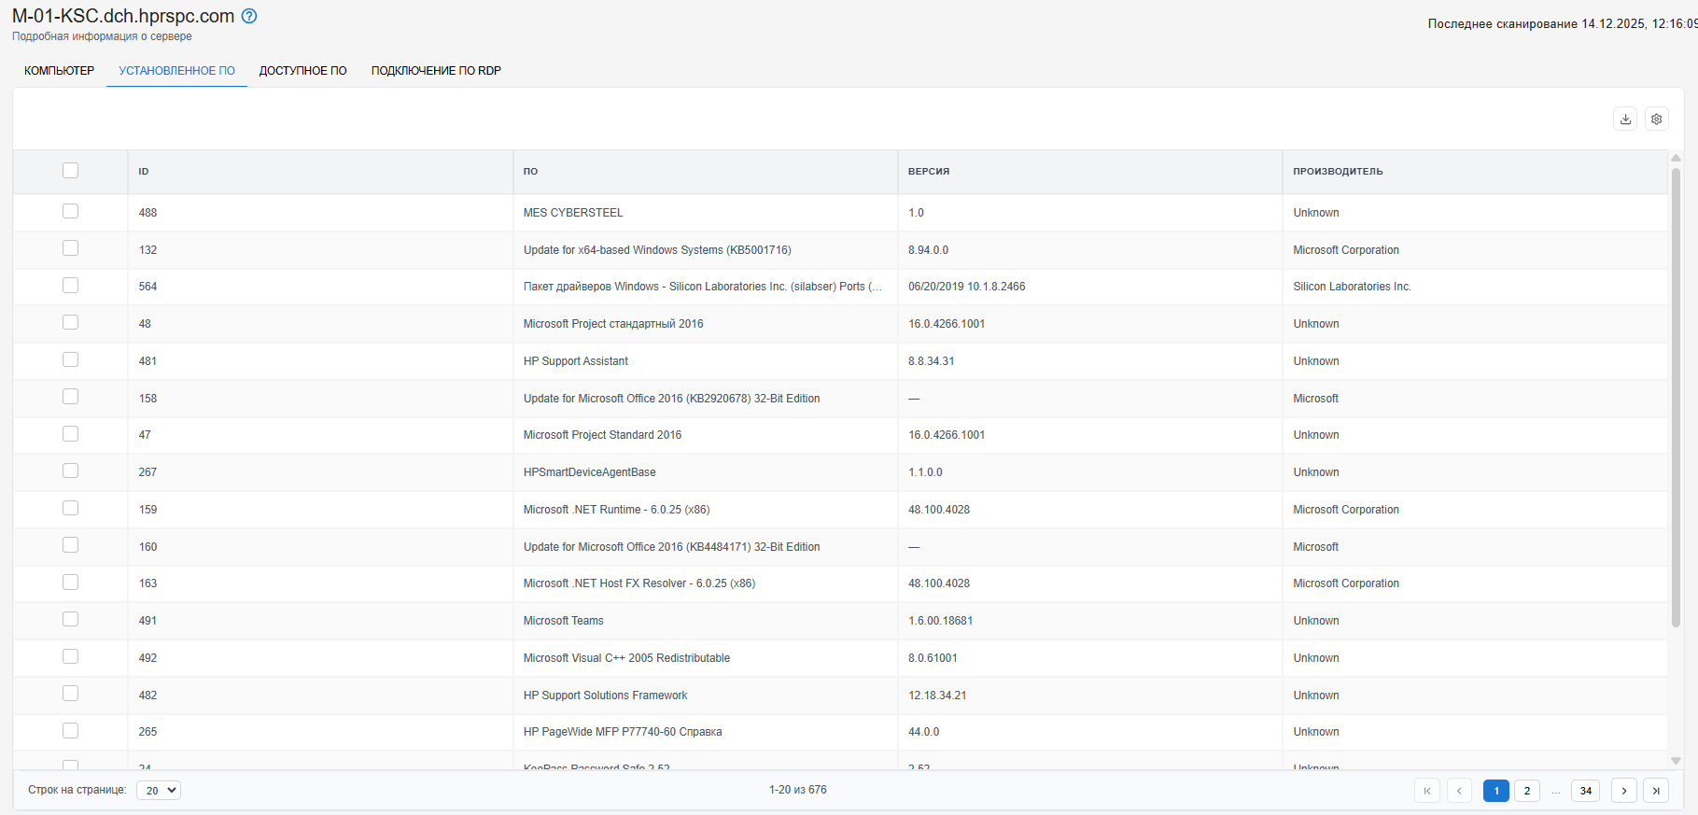Screen dimensions: 1698x815
Task: Open table settings gear icon
Action: 1656,119
